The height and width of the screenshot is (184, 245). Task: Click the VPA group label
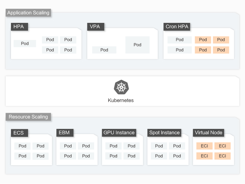pos(95,26)
